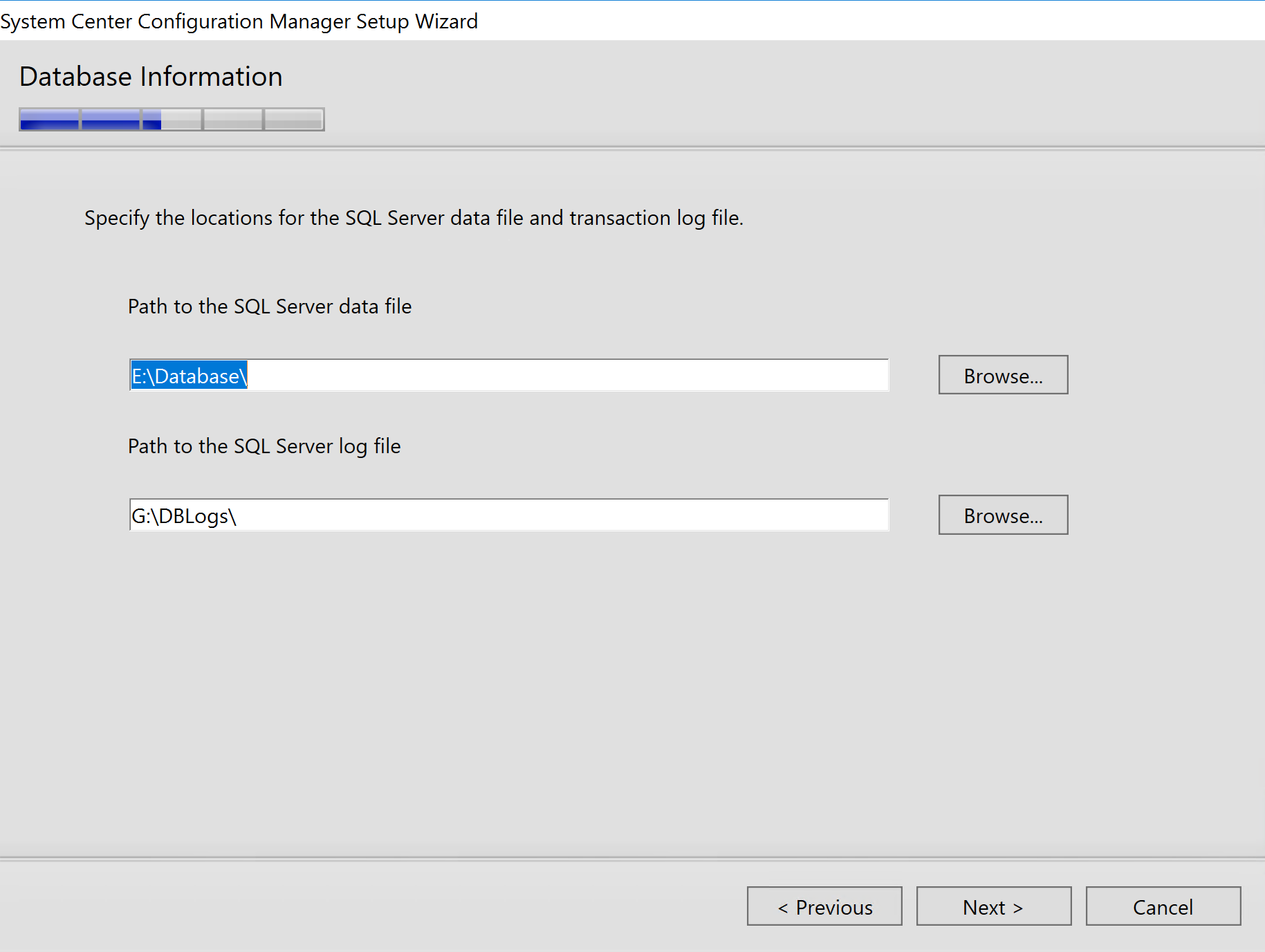The image size is (1265, 952).
Task: Click Previous to return to the prior wizard step
Action: pyautogui.click(x=824, y=906)
